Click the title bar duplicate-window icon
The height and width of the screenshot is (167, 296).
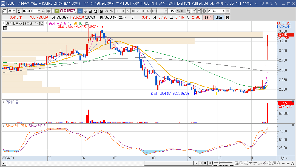click(262, 3)
